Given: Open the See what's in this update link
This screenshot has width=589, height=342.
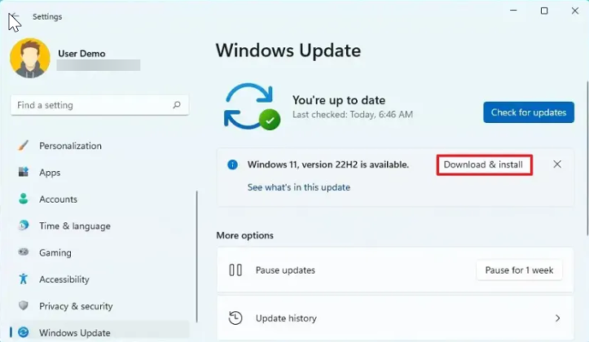Looking at the screenshot, I should (x=298, y=187).
